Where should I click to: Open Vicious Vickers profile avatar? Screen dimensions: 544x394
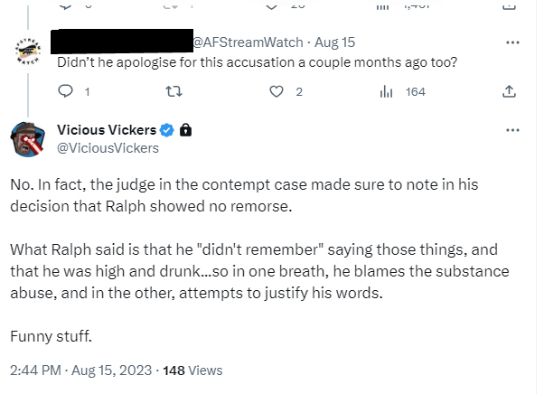(x=28, y=139)
